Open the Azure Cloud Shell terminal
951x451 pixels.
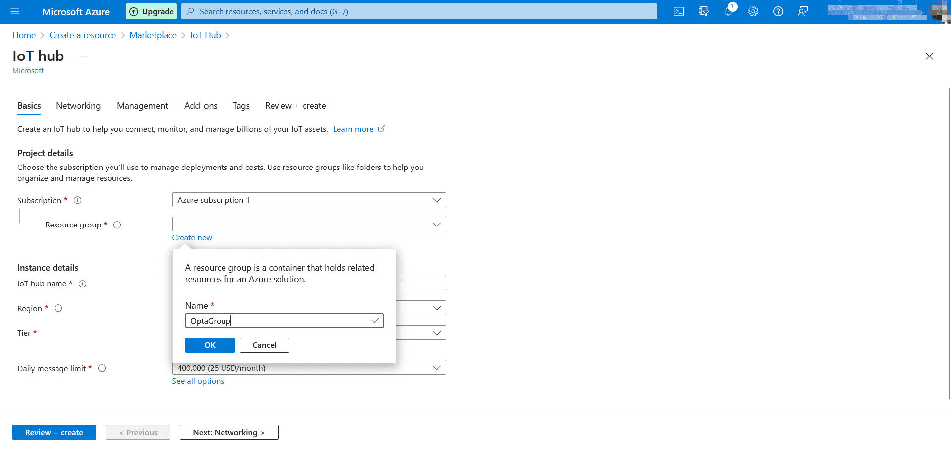click(678, 11)
